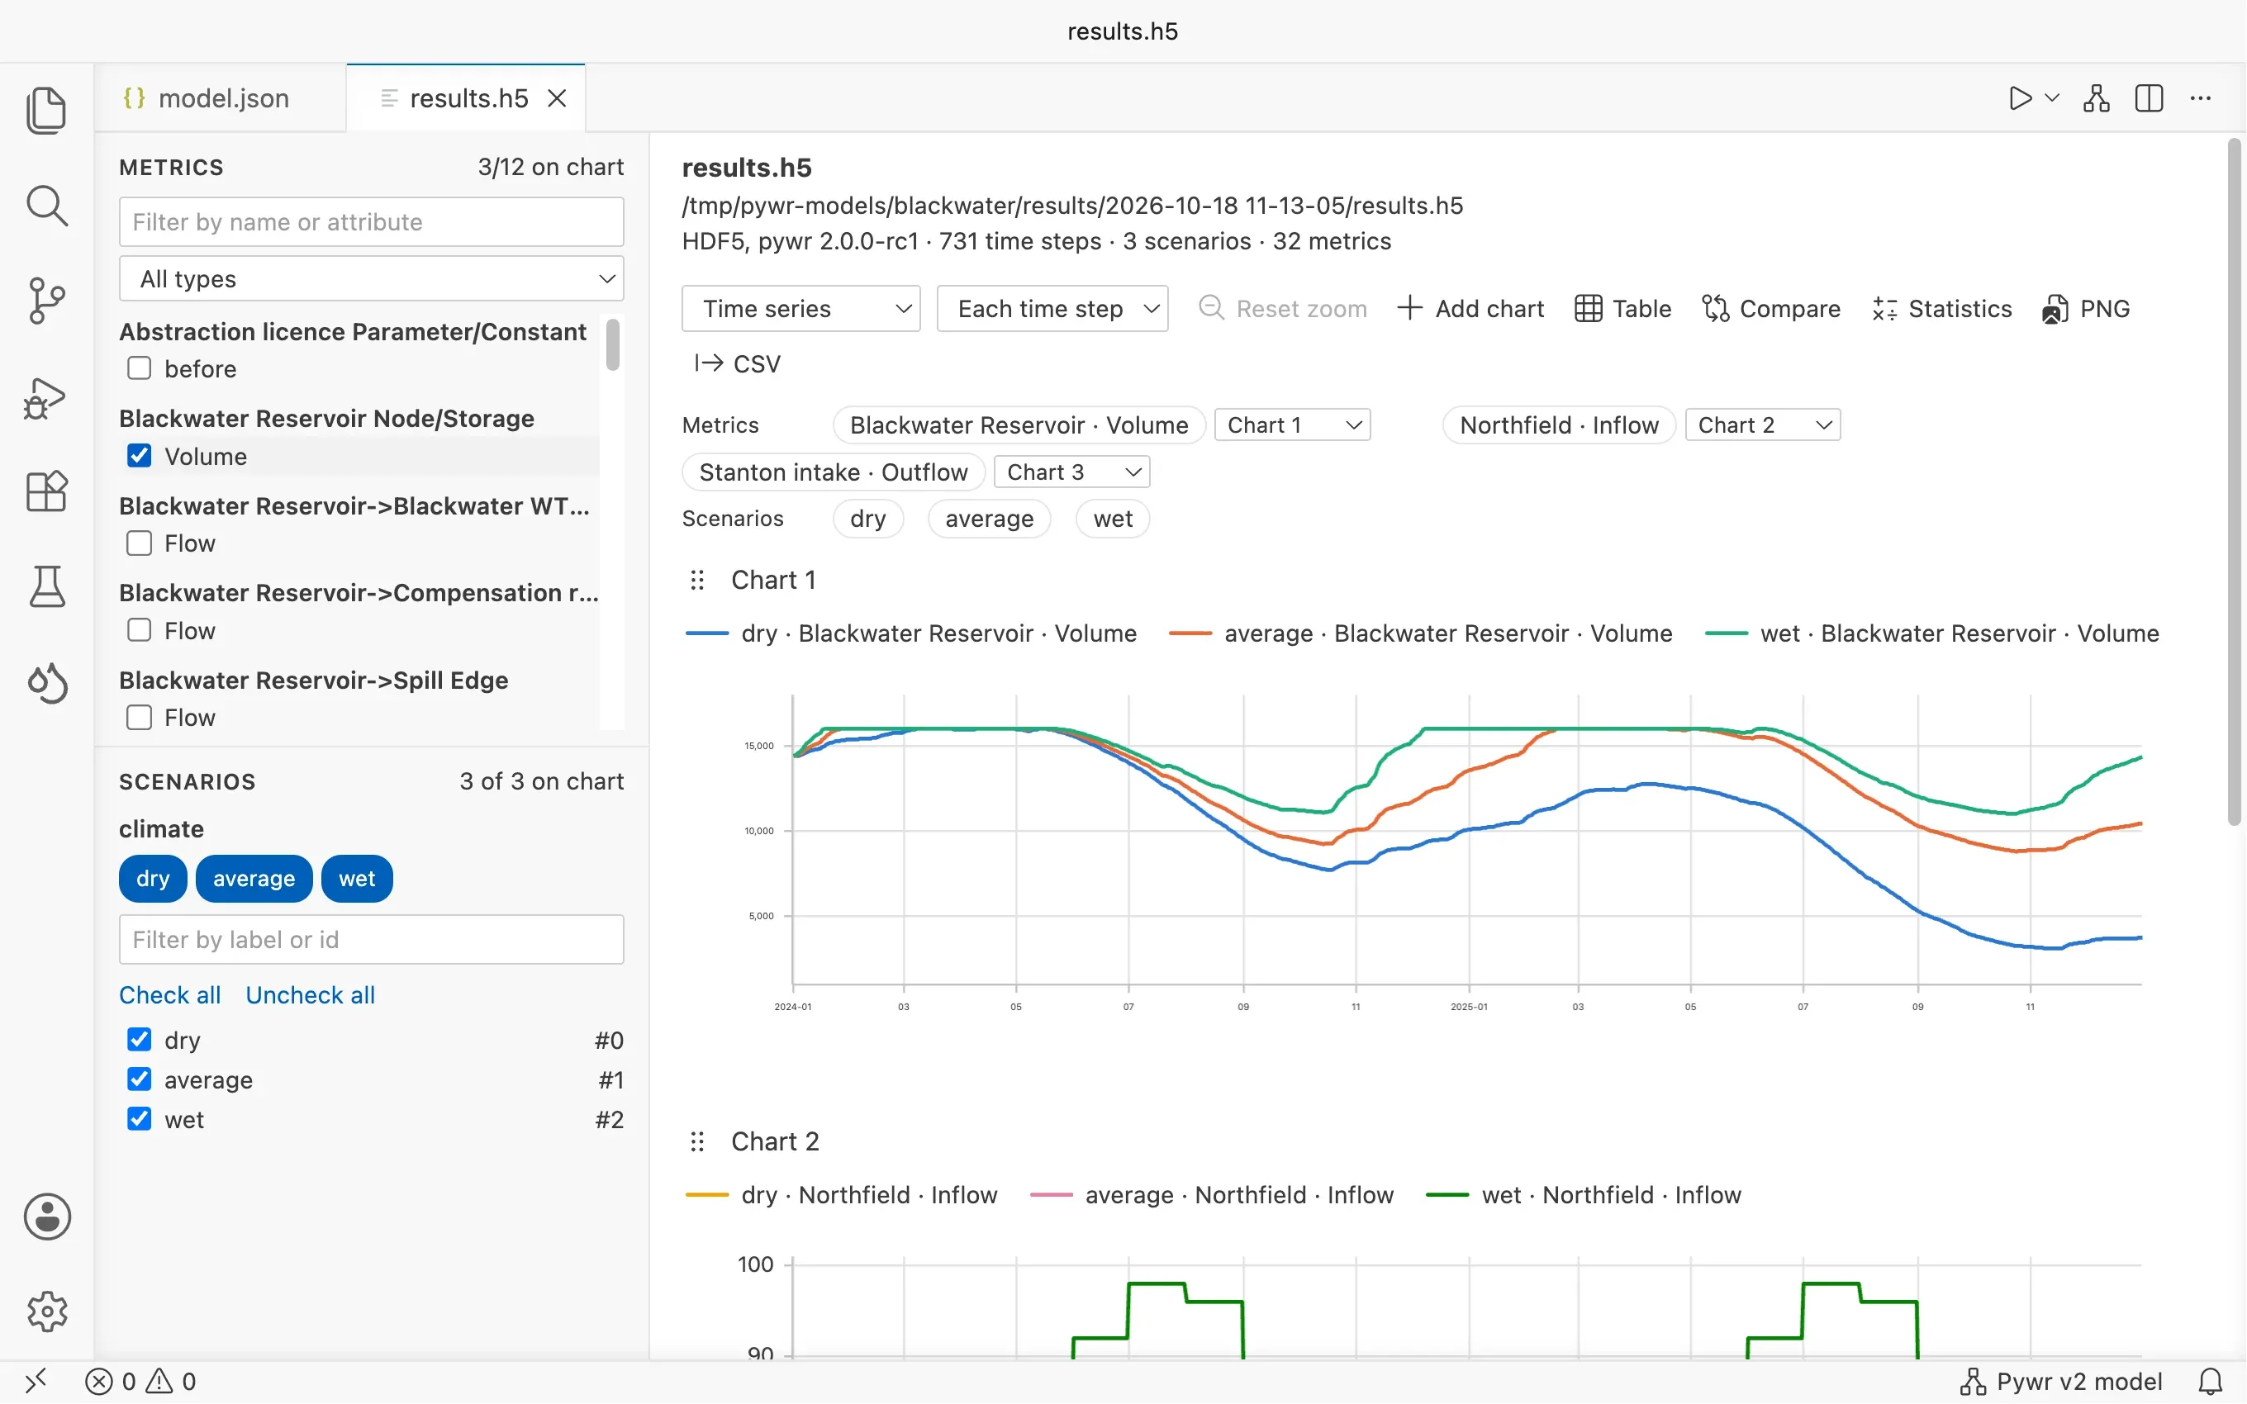Image resolution: width=2247 pixels, height=1404 pixels.
Task: Click Add chart plus button
Action: (x=1470, y=308)
